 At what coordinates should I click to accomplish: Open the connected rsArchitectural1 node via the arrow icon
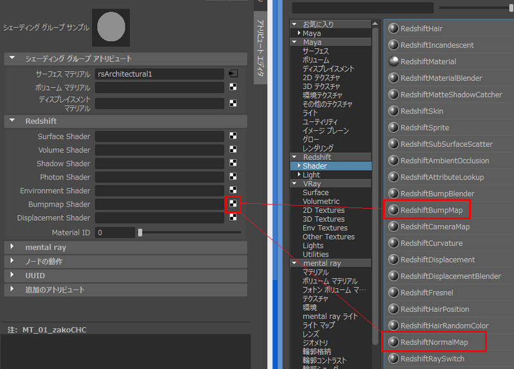pyautogui.click(x=233, y=74)
